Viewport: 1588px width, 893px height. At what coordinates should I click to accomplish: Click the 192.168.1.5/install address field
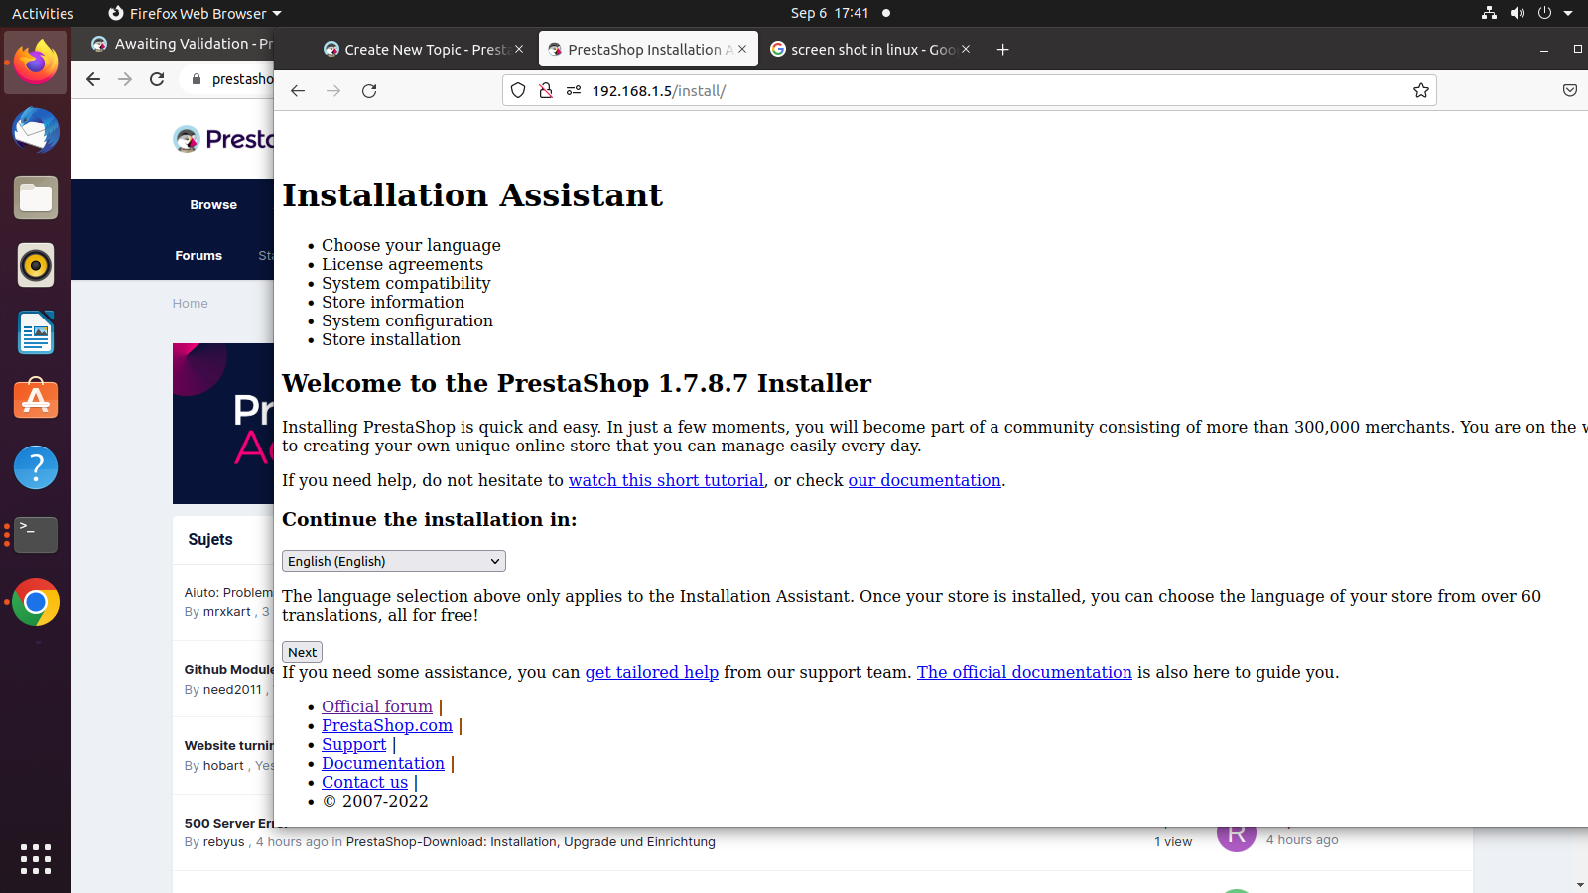coord(992,91)
